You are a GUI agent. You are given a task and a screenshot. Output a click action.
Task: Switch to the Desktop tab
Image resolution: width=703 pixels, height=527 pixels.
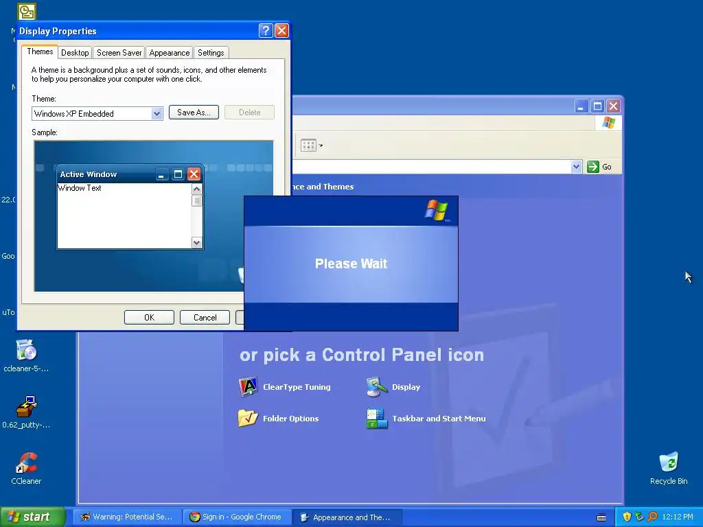pyautogui.click(x=75, y=52)
